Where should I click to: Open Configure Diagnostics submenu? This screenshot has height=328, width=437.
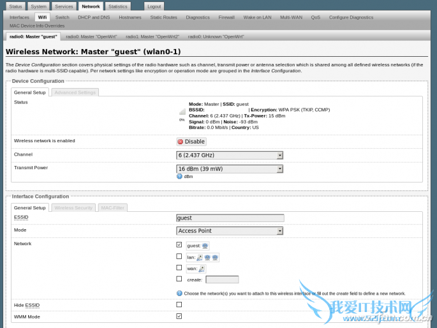point(351,17)
